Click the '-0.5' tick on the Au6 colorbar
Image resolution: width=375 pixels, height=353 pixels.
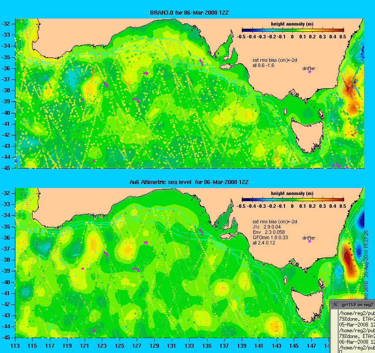241,206
